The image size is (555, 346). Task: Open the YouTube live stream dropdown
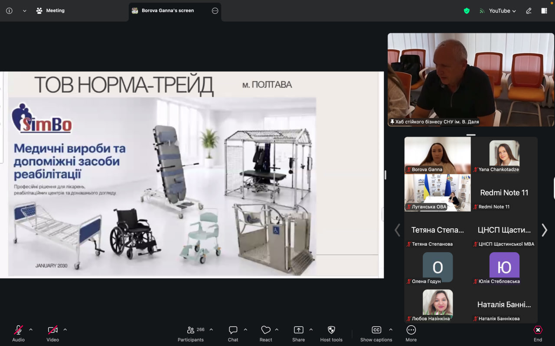(497, 11)
